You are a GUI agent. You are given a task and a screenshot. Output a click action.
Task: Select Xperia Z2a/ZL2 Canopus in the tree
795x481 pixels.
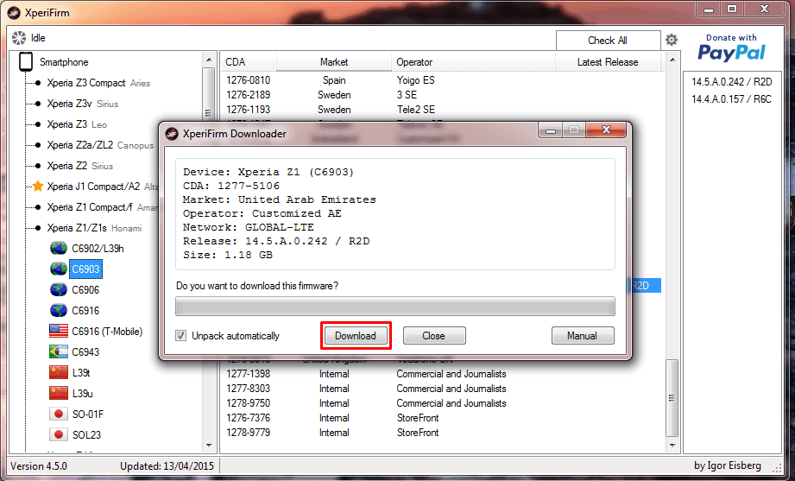pos(100,145)
